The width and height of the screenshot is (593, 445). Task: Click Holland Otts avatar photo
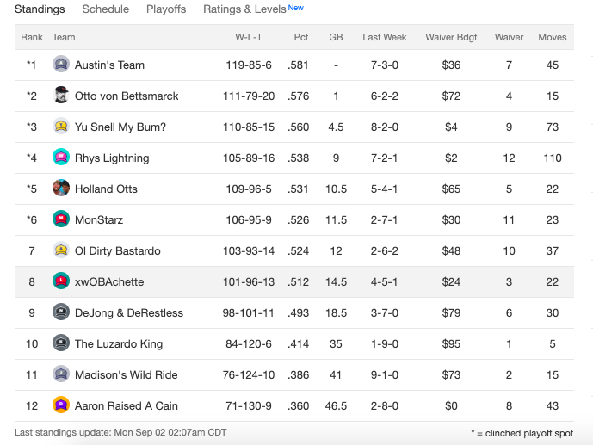[x=61, y=189]
